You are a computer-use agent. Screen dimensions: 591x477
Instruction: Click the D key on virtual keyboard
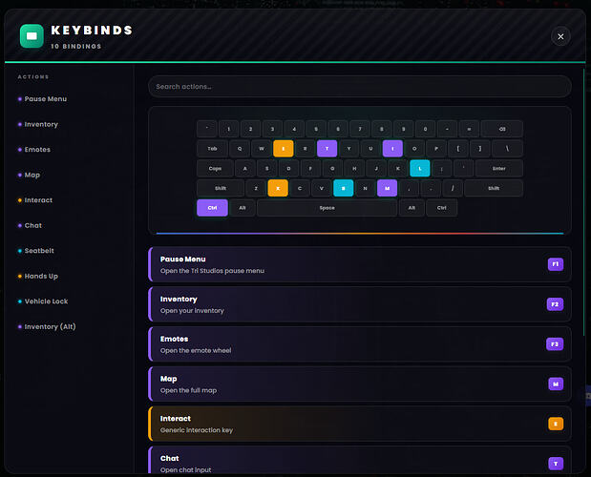(288, 168)
